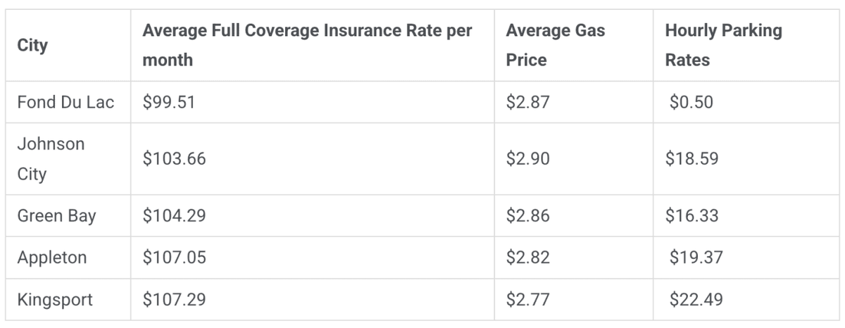The width and height of the screenshot is (845, 328).
Task: Click the $104.29 insurance value
Action: (x=174, y=215)
